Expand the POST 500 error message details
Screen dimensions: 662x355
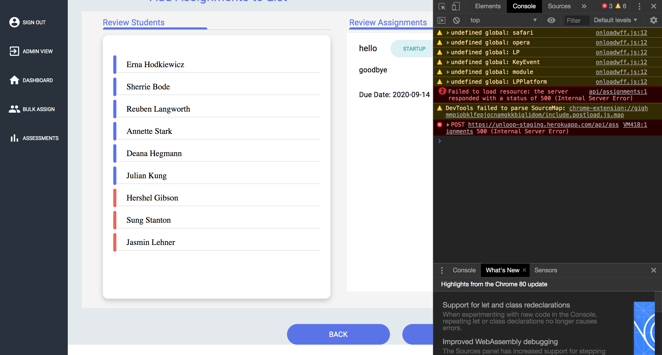pos(448,125)
